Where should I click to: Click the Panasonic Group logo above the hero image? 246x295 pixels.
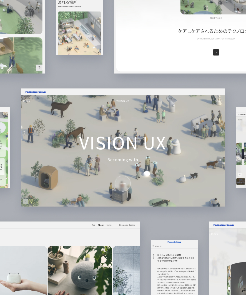point(36,92)
